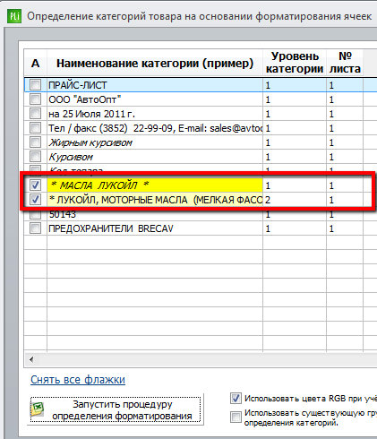The image size is (377, 439).
Task: Select the ПРАЙС-ЛИСТ category name cell
Action: coord(155,85)
